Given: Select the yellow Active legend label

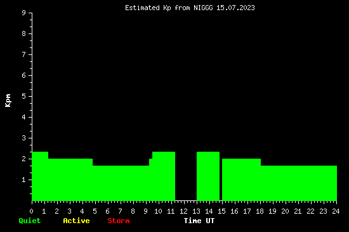Looking at the screenshot, I should coord(76,221).
